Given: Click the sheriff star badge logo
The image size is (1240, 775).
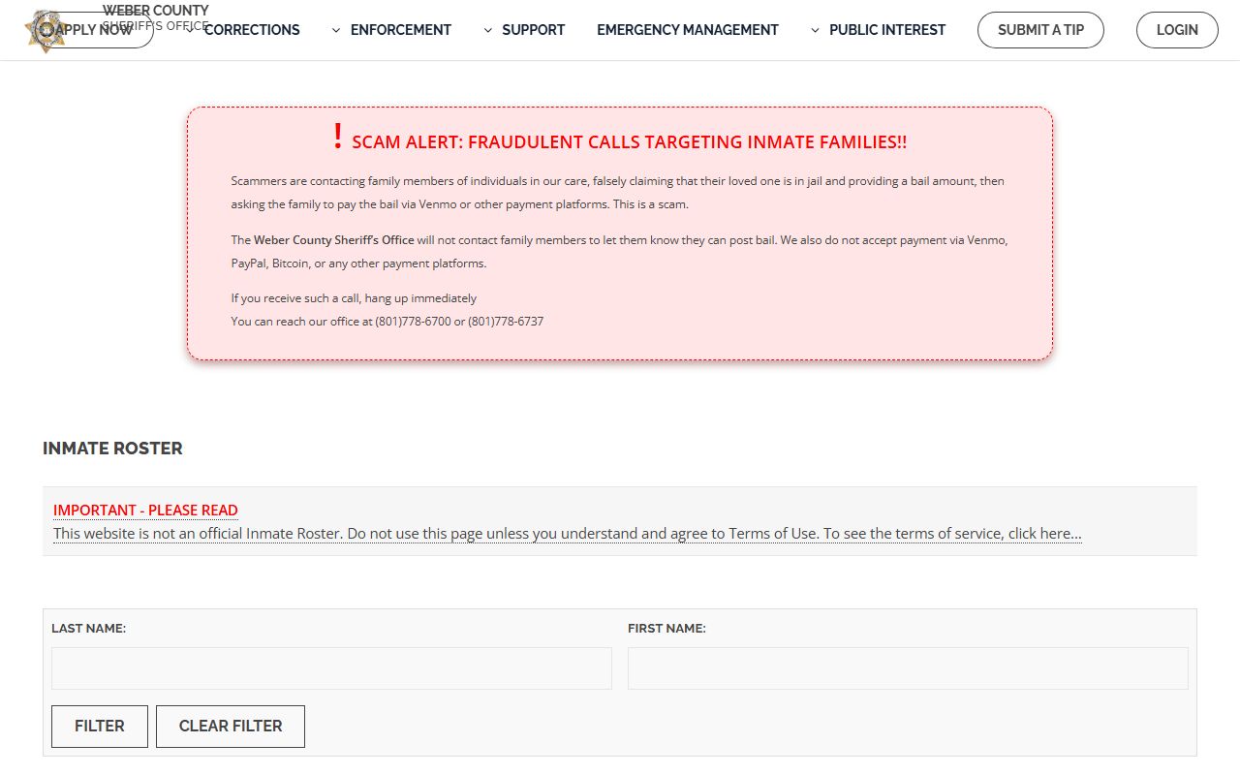Looking at the screenshot, I should [x=46, y=31].
